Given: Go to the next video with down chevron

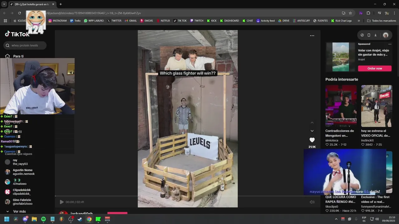Looking at the screenshot, I should click(312, 131).
